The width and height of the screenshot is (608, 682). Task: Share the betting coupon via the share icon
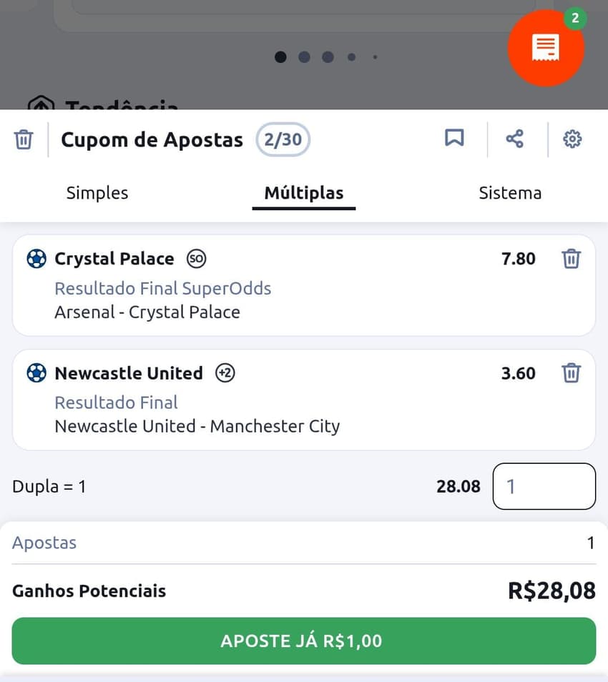[514, 139]
